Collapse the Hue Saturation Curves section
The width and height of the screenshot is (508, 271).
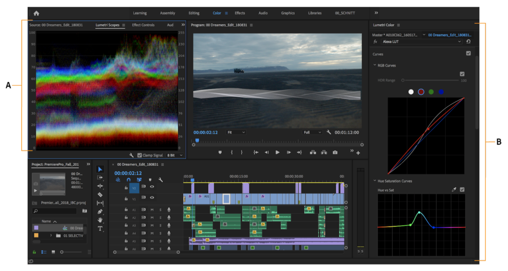click(x=375, y=181)
